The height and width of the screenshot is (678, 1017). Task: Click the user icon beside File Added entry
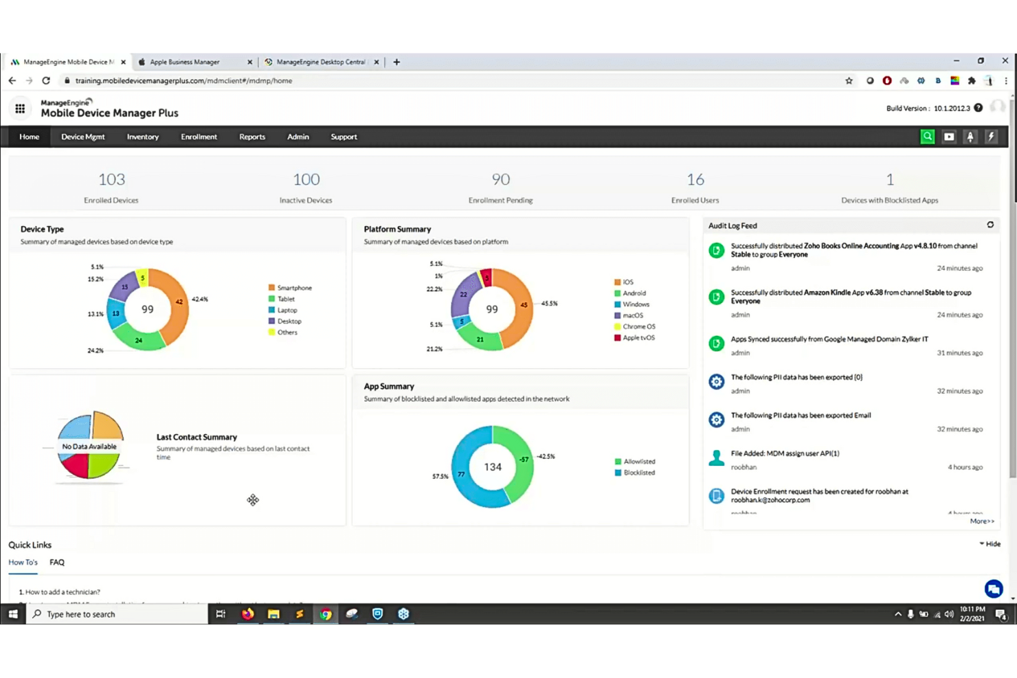[717, 458]
